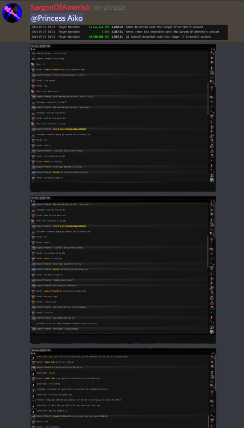244x428 pixels.
Task: Click the chat scrollbar in first screenshot
Action: pyautogui.click(x=208, y=98)
